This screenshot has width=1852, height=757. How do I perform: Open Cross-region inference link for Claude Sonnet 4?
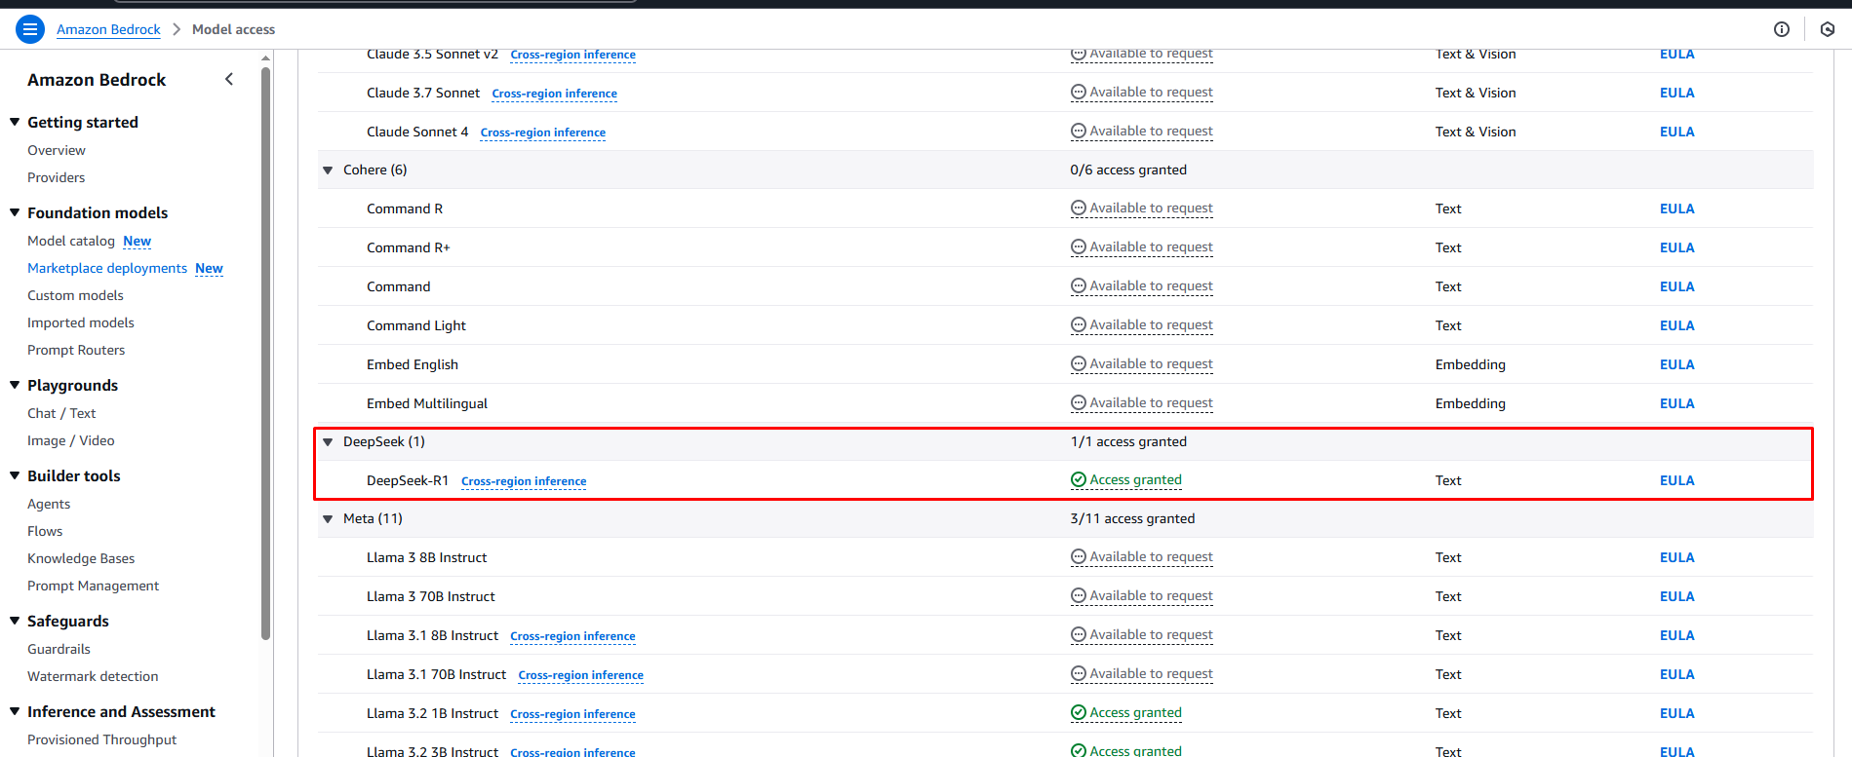pyautogui.click(x=543, y=132)
